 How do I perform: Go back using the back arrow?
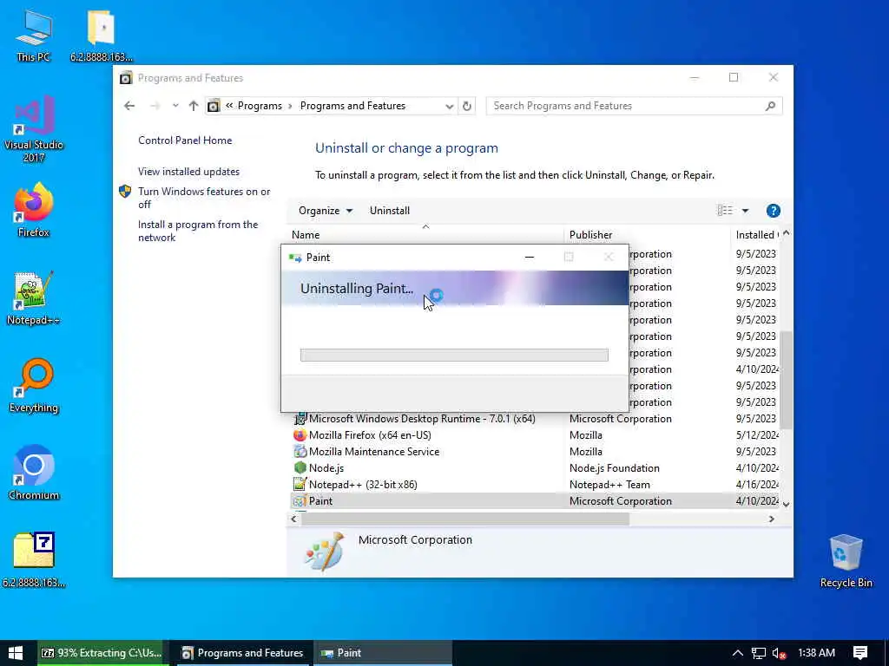click(129, 106)
